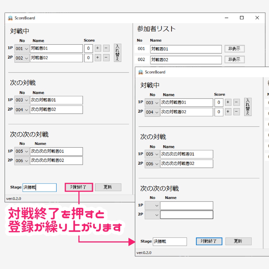
Task: Click 入れ替え button in the front ScoreBoard window
Action: 247,107
